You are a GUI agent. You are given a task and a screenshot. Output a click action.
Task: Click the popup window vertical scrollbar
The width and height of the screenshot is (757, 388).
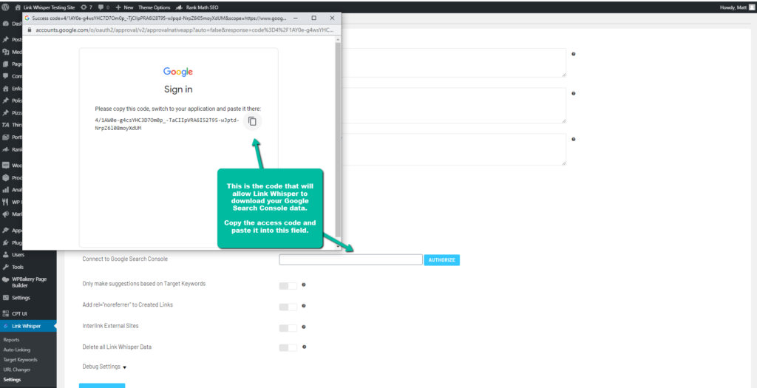338,140
